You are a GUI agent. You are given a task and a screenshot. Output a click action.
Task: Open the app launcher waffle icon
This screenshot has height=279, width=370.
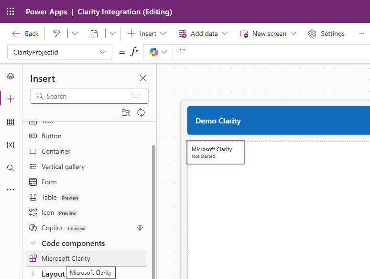pyautogui.click(x=11, y=11)
